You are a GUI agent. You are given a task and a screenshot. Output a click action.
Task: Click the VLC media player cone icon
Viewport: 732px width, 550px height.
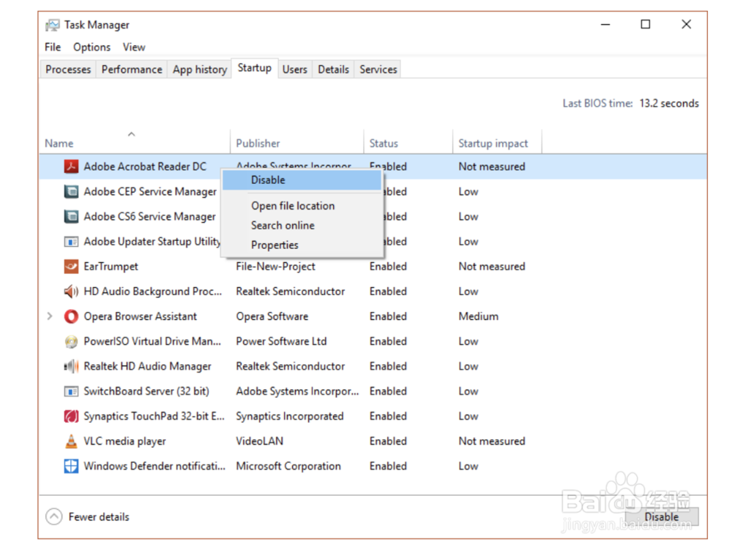(71, 441)
